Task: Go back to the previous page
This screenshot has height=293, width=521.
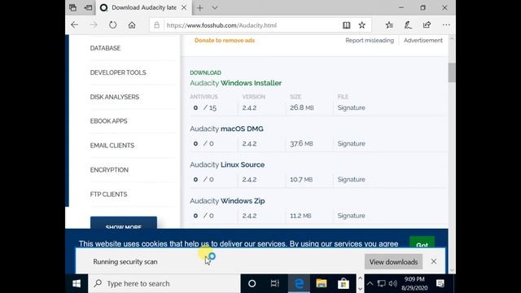Action: (74, 25)
